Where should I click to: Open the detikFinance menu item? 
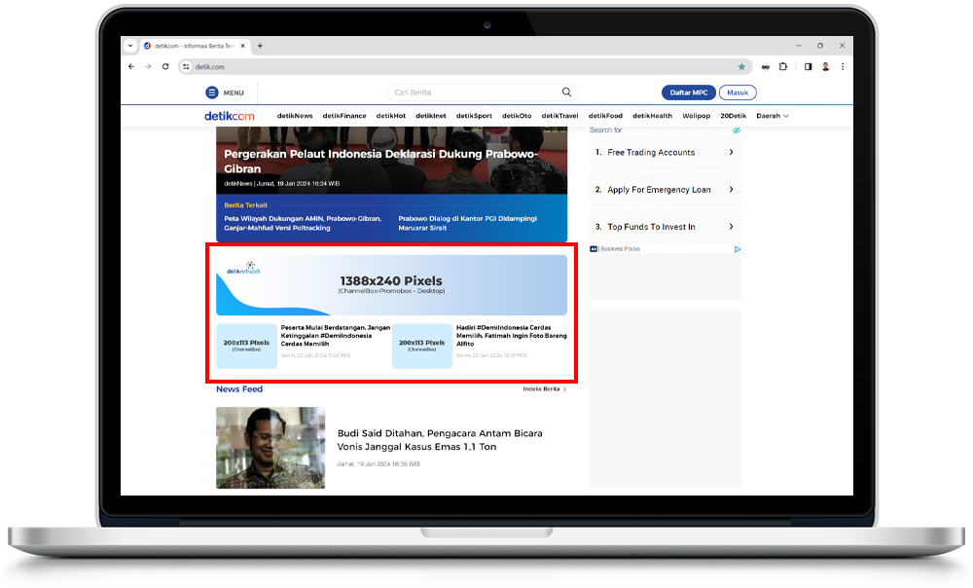point(344,116)
